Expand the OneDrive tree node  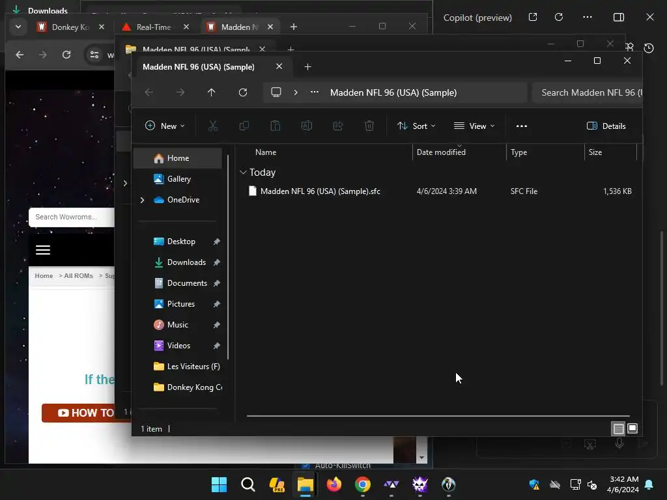coord(143,200)
